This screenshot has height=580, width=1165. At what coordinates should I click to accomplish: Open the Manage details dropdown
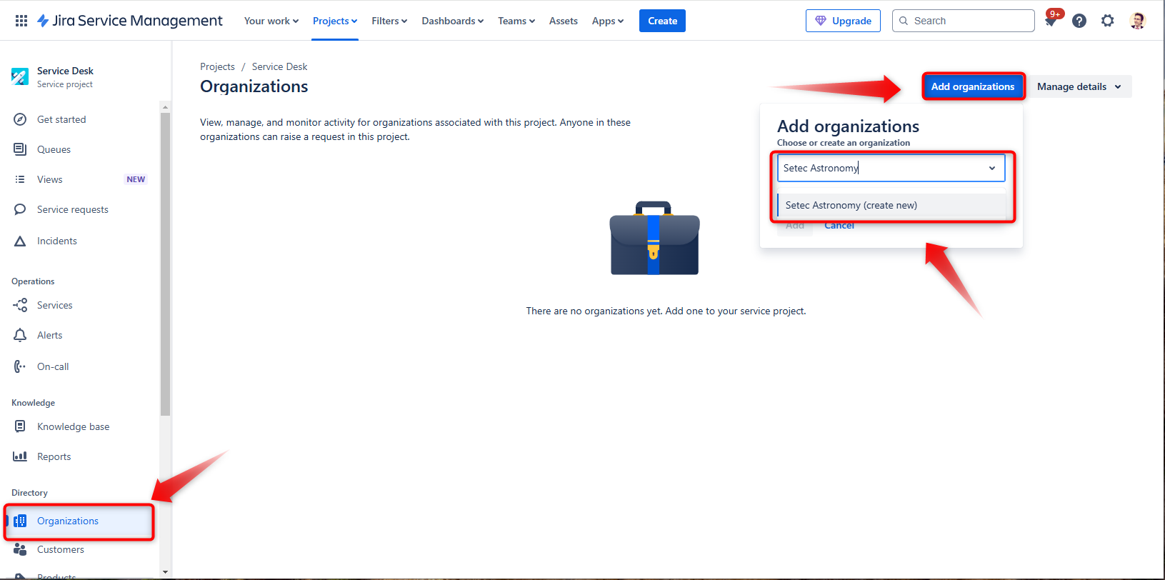[x=1079, y=86]
